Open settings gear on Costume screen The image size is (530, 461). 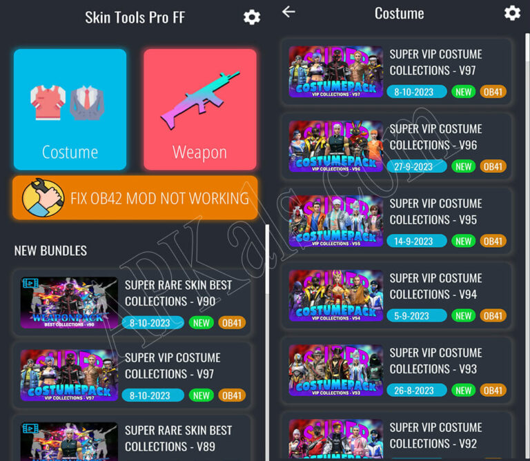tap(512, 13)
